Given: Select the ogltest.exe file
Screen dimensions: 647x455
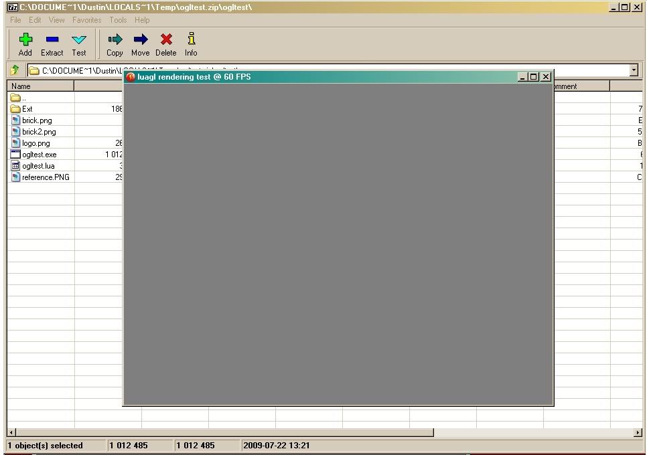Looking at the screenshot, I should tap(39, 155).
